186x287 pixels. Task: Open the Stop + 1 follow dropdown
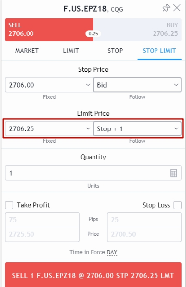point(137,128)
